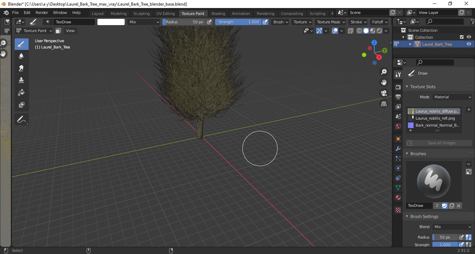The height and width of the screenshot is (254, 475).
Task: Click the Save All Images button
Action: pyautogui.click(x=439, y=143)
